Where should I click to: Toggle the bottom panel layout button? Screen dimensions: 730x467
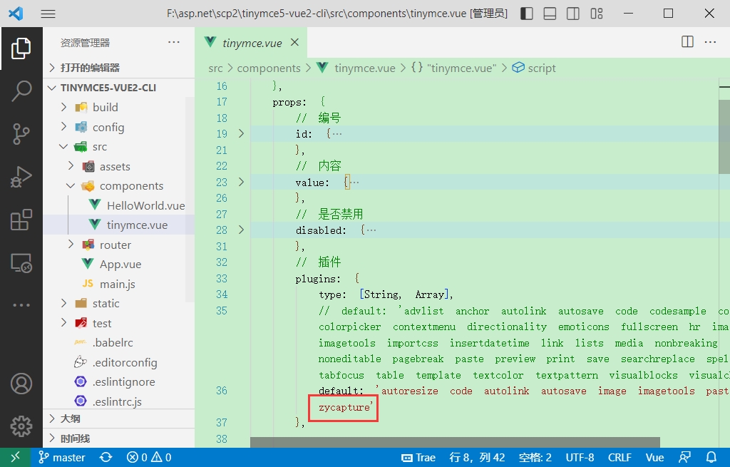(550, 14)
